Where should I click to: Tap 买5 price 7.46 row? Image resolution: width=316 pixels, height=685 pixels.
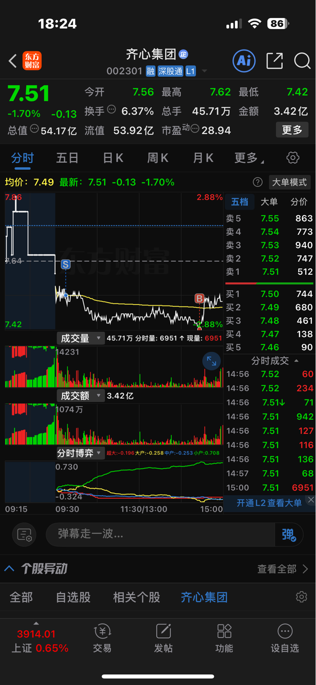tap(270, 347)
